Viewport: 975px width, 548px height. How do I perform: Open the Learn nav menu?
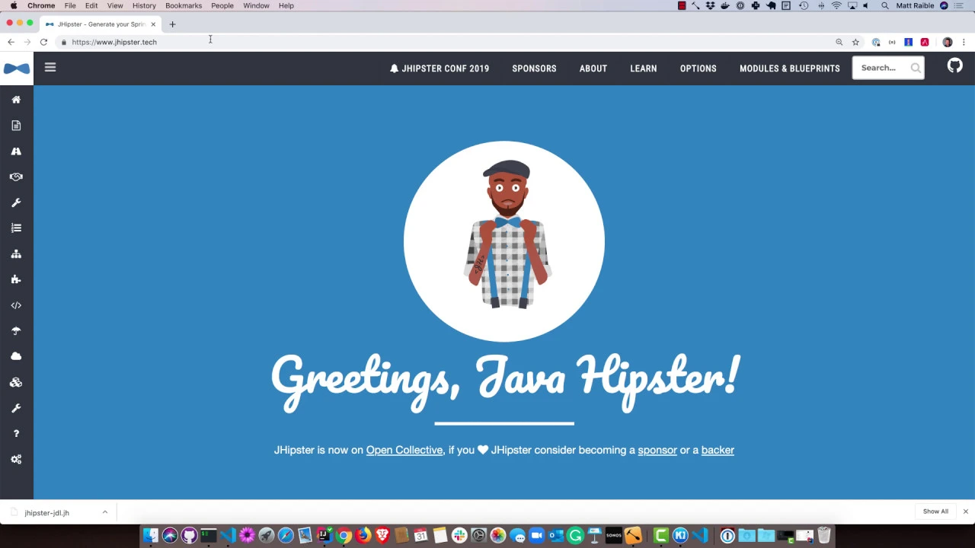click(x=643, y=68)
